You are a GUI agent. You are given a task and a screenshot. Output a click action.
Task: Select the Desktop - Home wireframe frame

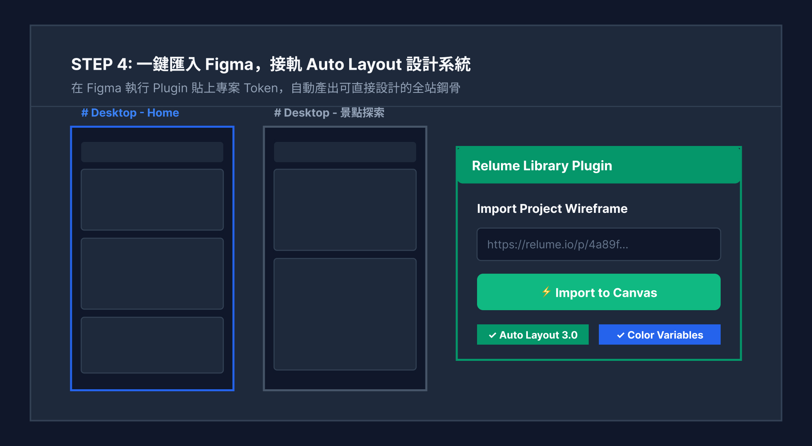click(x=152, y=258)
